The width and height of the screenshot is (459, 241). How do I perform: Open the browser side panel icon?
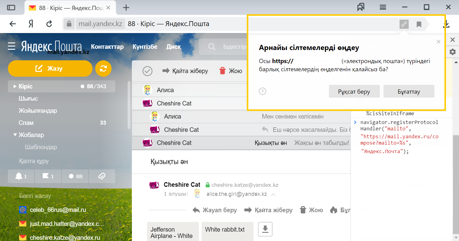pos(11,8)
